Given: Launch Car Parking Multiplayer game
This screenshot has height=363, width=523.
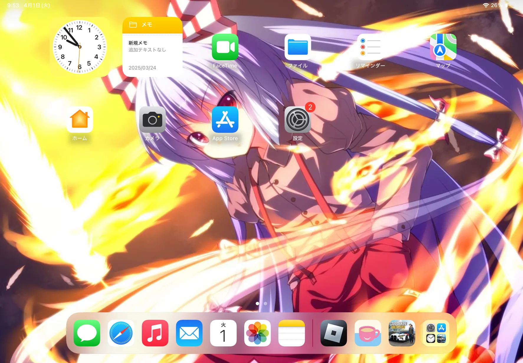Looking at the screenshot, I should coord(402,333).
